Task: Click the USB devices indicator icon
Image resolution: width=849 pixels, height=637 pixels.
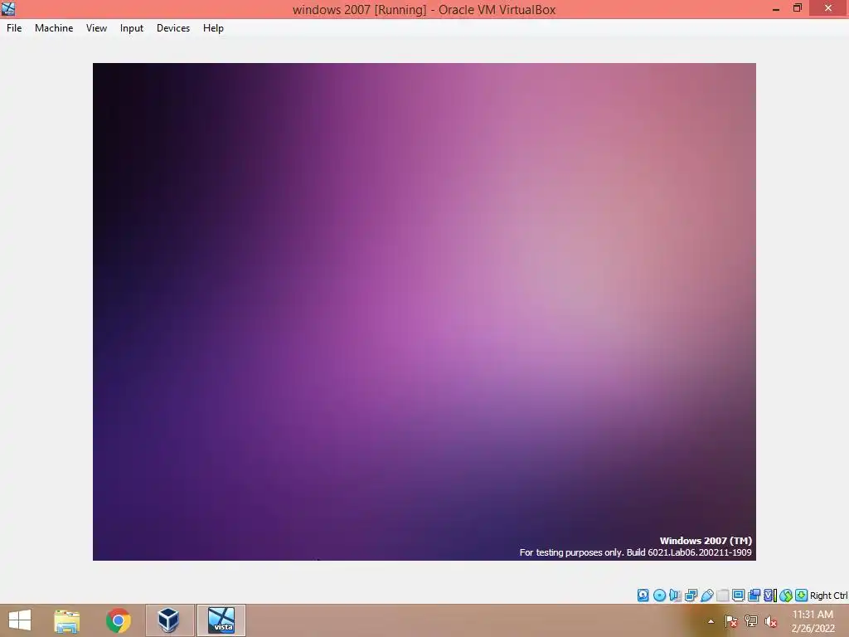Action: click(707, 596)
